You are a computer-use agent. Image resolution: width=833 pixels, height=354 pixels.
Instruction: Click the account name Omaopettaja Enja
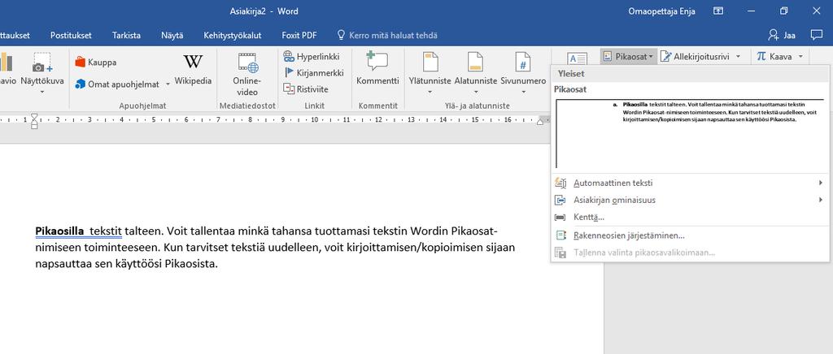661,11
